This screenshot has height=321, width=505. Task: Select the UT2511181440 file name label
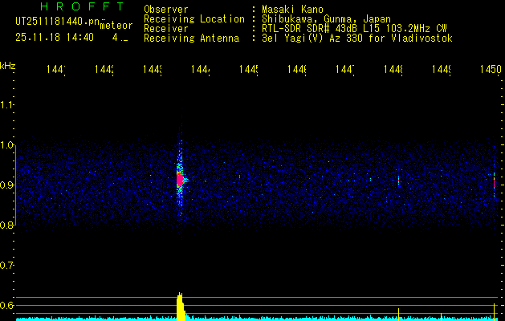(x=52, y=21)
